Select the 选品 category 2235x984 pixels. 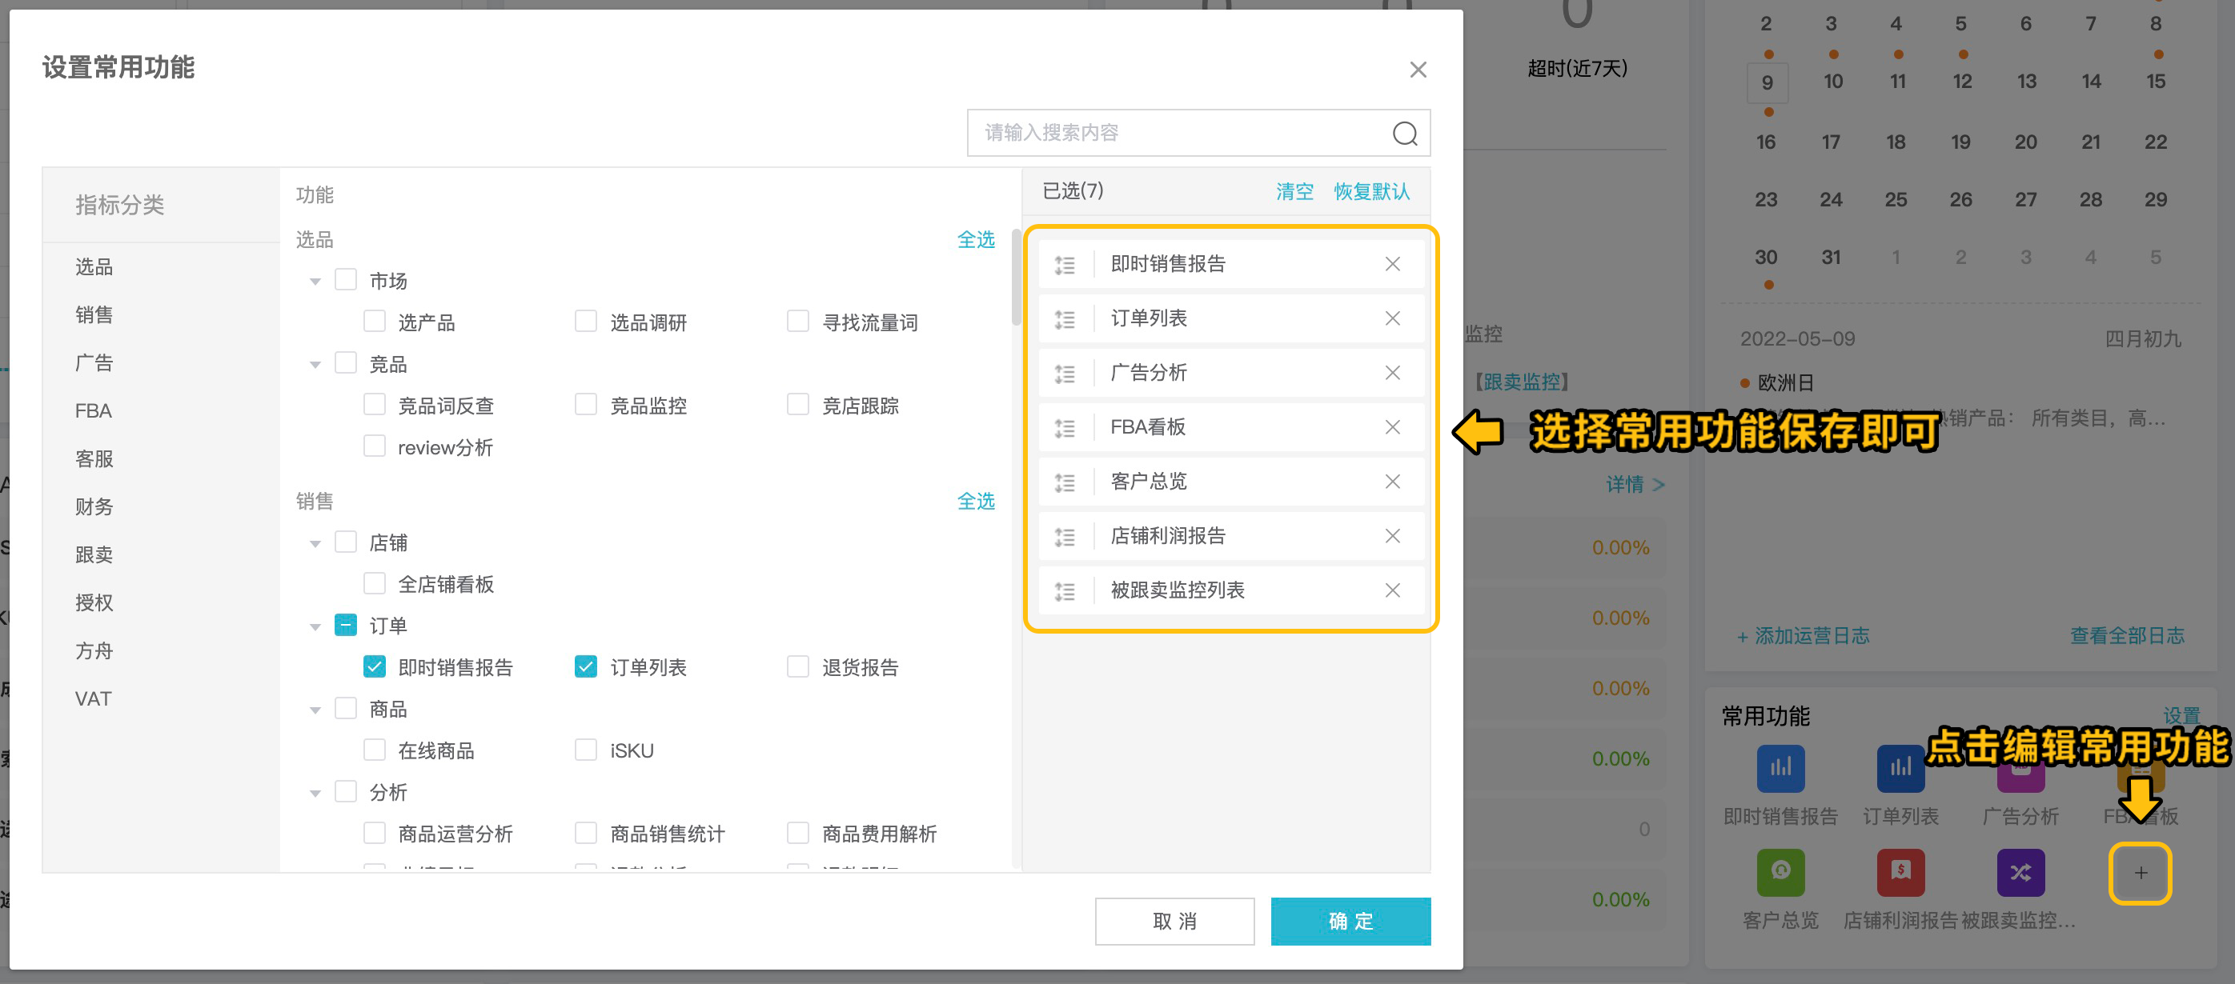pos(94,266)
